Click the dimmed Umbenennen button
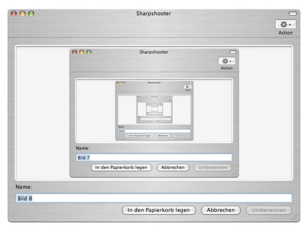 (269, 210)
